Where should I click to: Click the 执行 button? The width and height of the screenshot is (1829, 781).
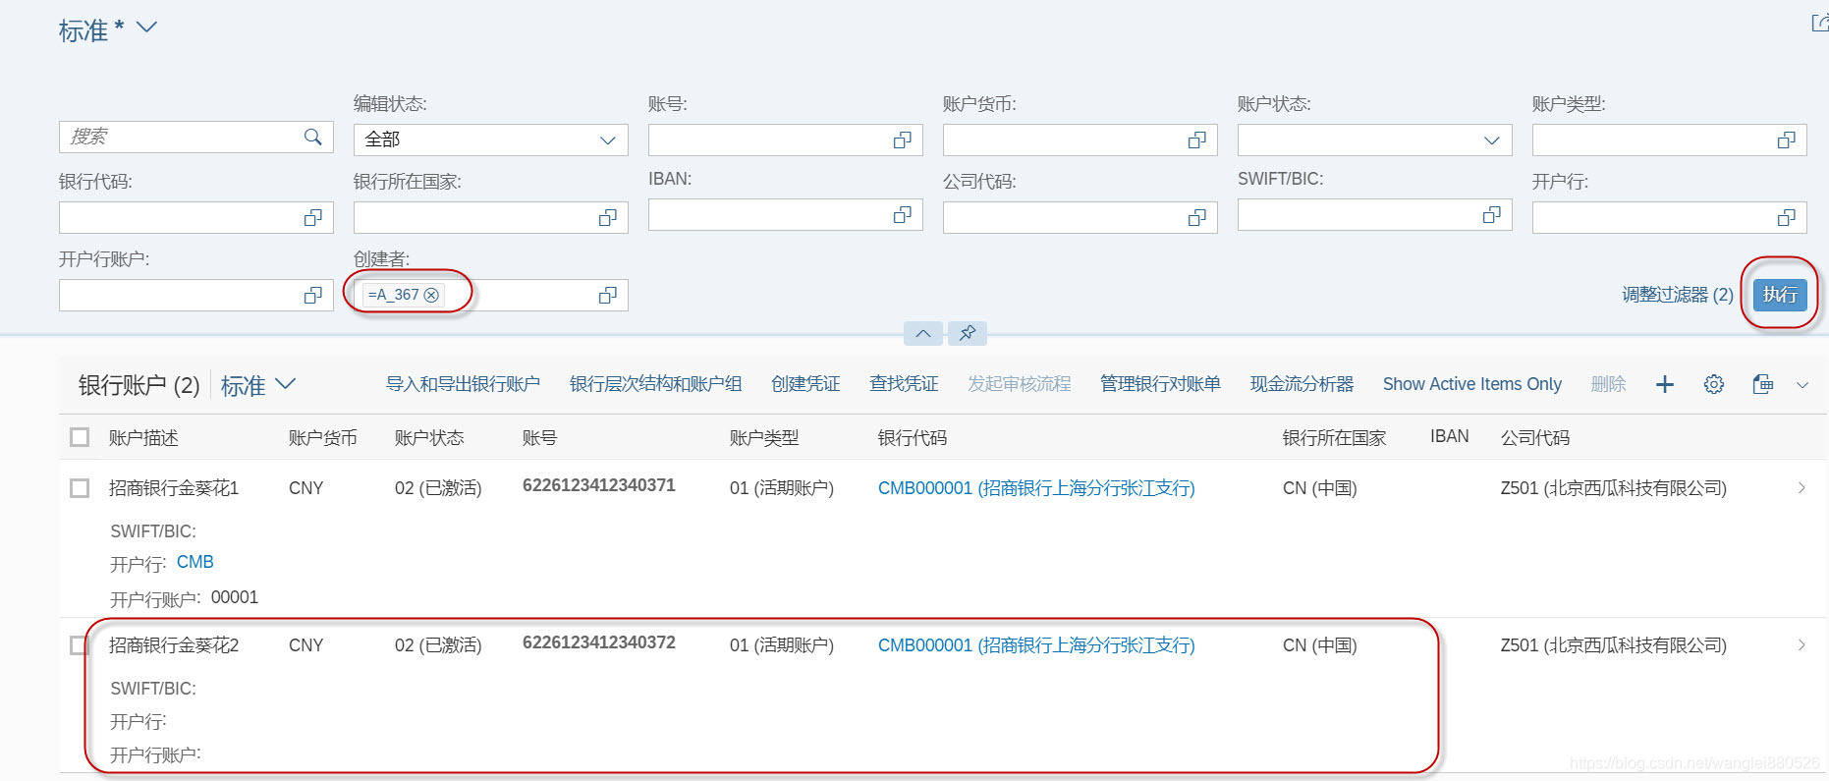click(x=1780, y=295)
